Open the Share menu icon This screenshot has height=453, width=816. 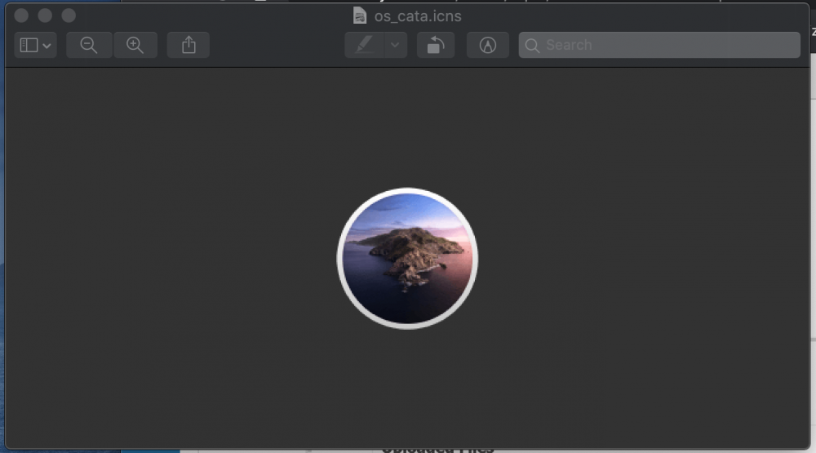click(x=188, y=46)
